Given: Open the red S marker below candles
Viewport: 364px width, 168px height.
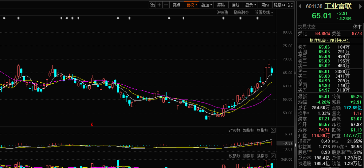Looking at the screenshot, I should pos(92,124).
